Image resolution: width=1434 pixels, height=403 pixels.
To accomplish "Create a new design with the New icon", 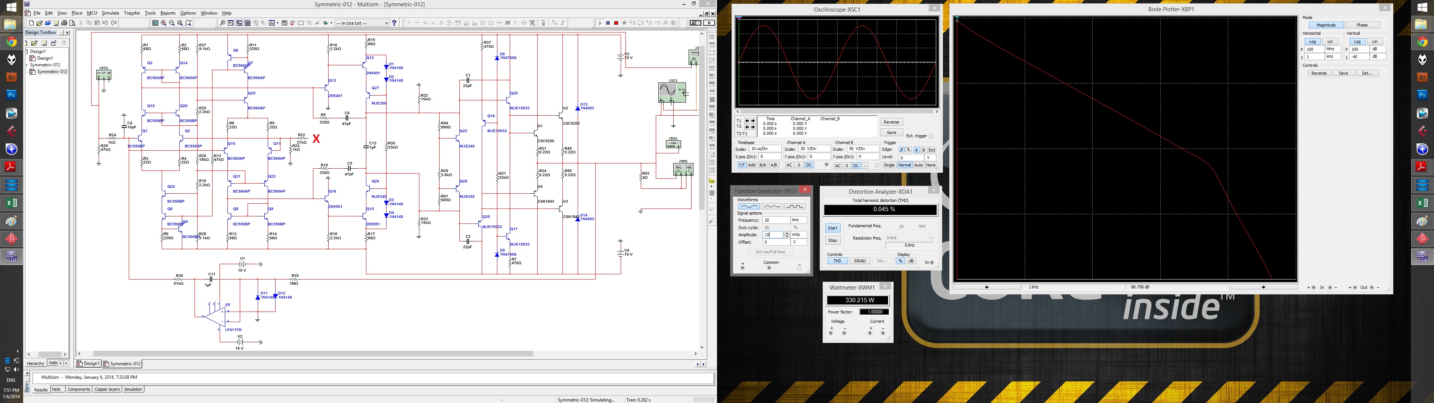I will [32, 23].
